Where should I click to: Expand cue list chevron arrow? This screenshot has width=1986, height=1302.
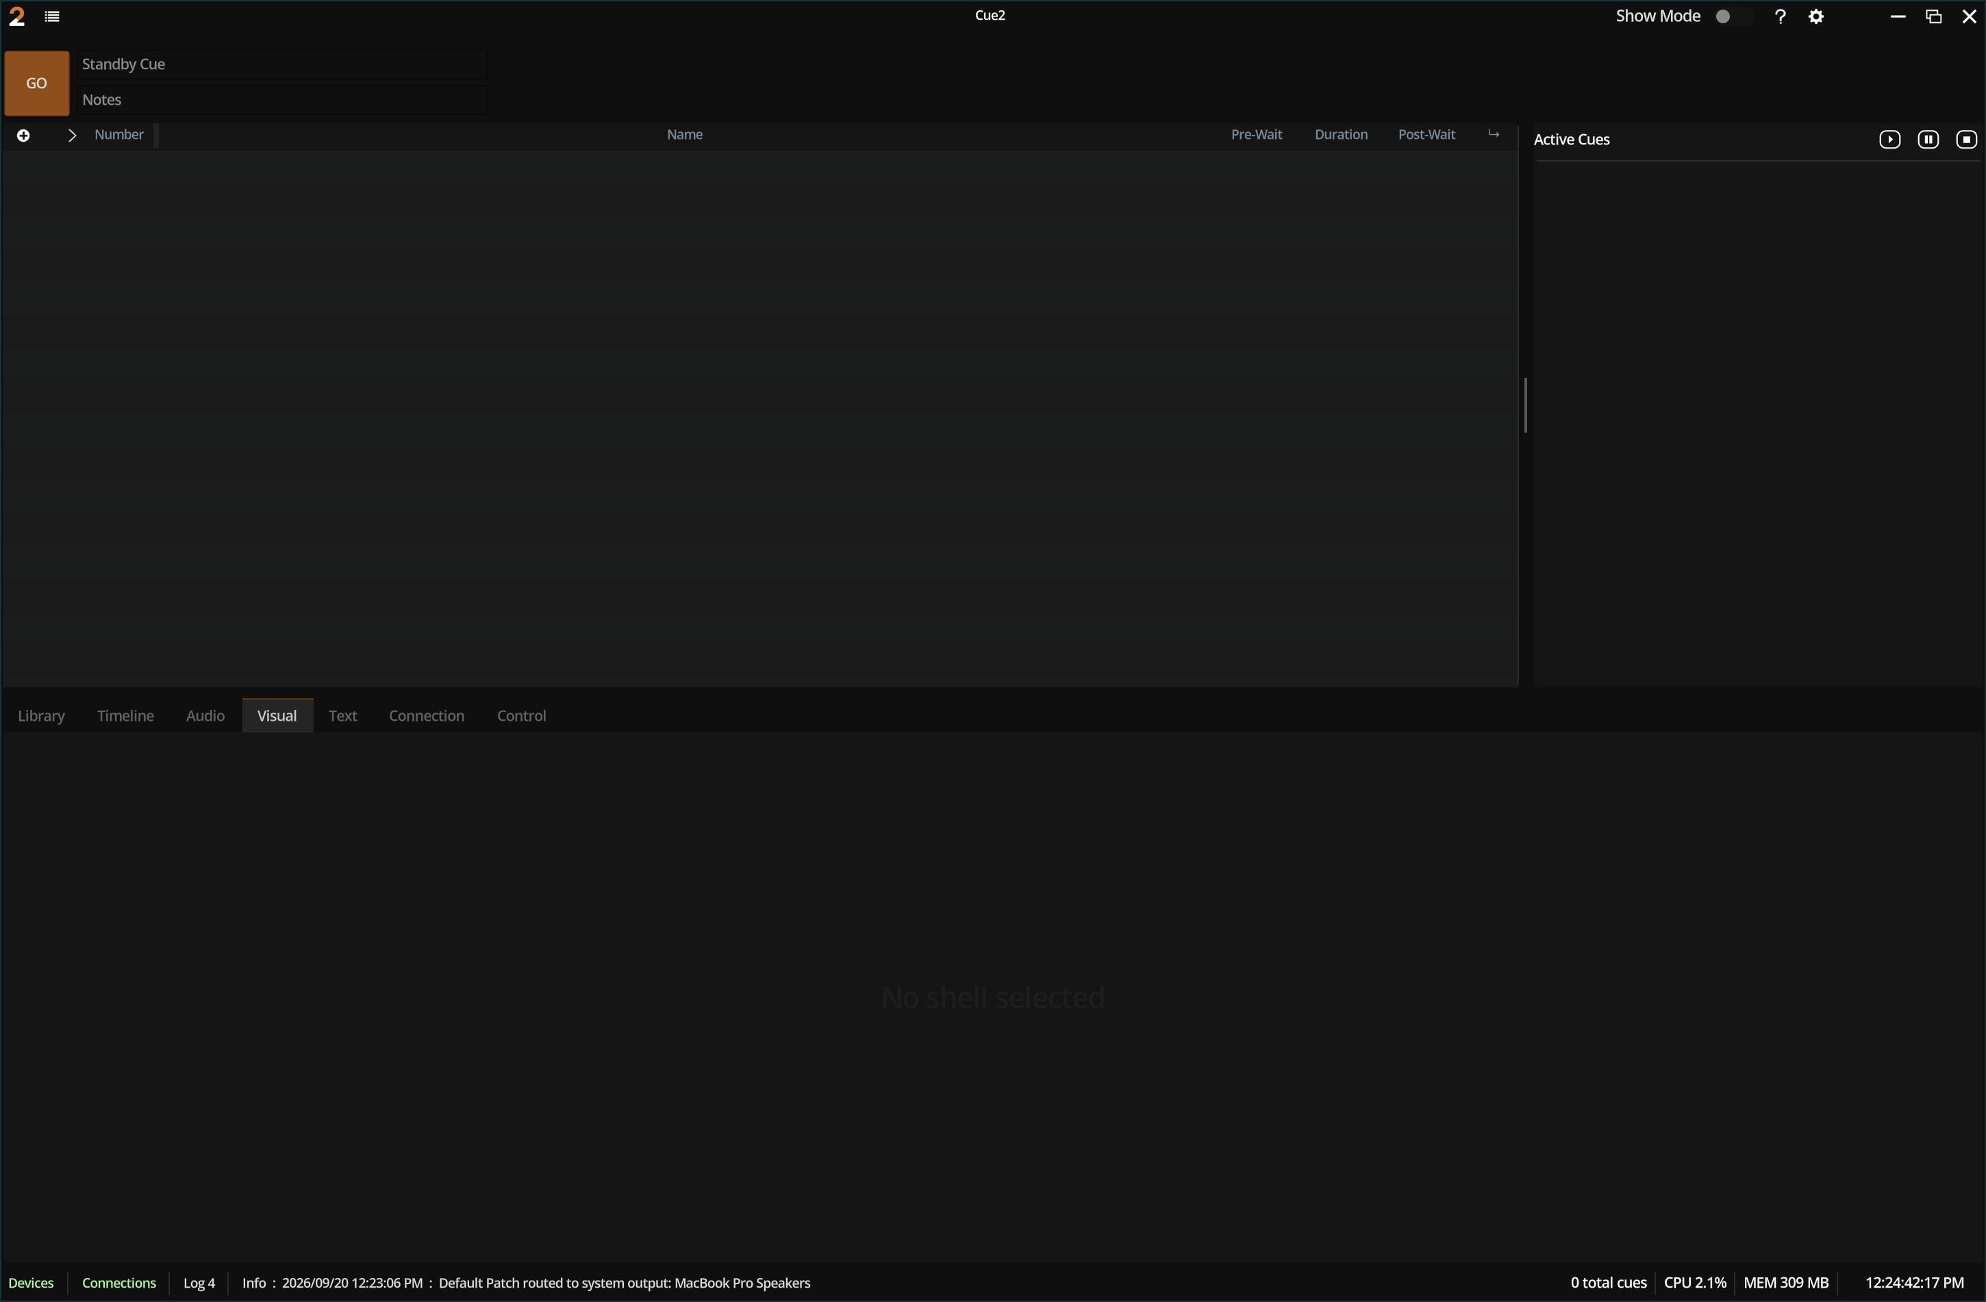(72, 135)
